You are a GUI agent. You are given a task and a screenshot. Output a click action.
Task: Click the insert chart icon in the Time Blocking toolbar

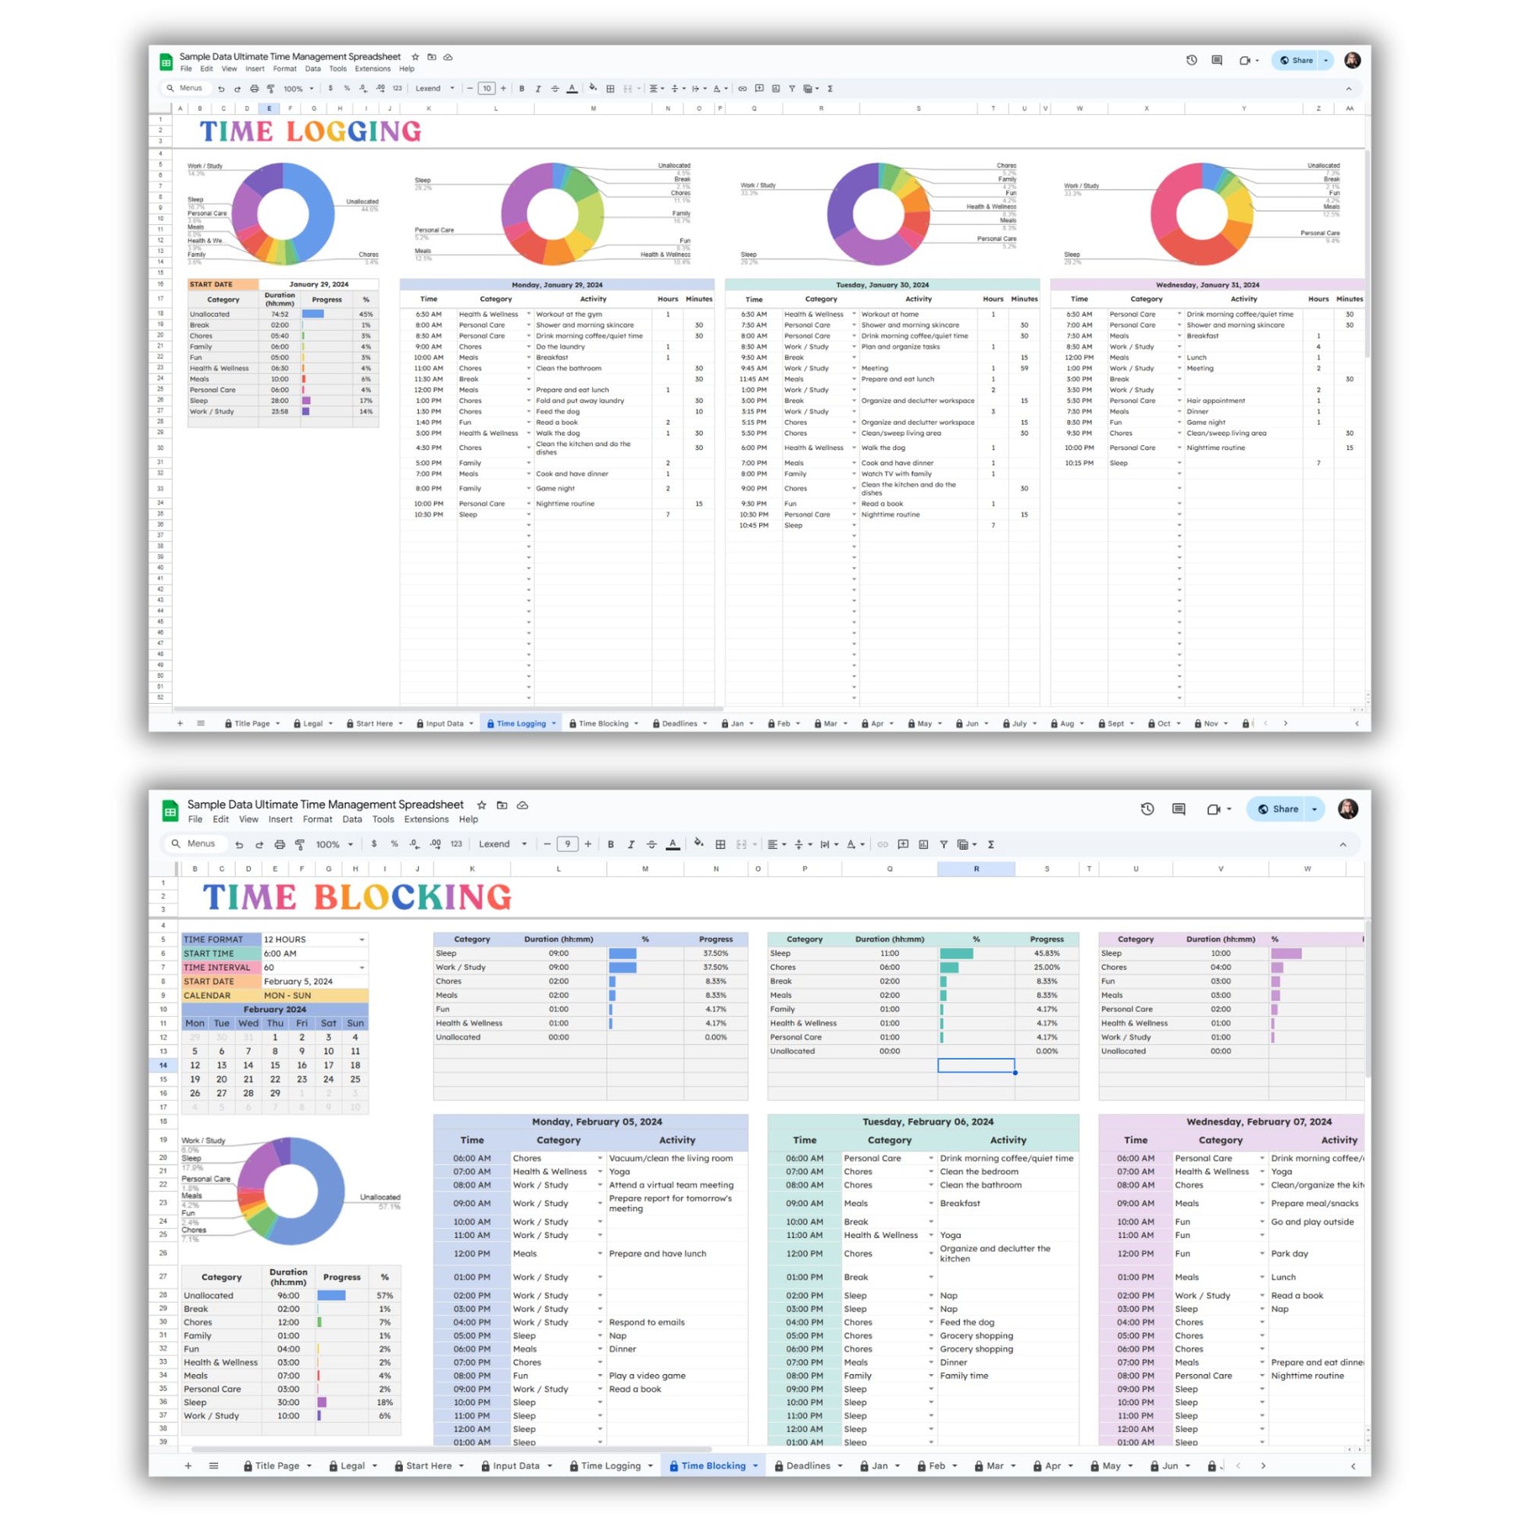(x=923, y=844)
